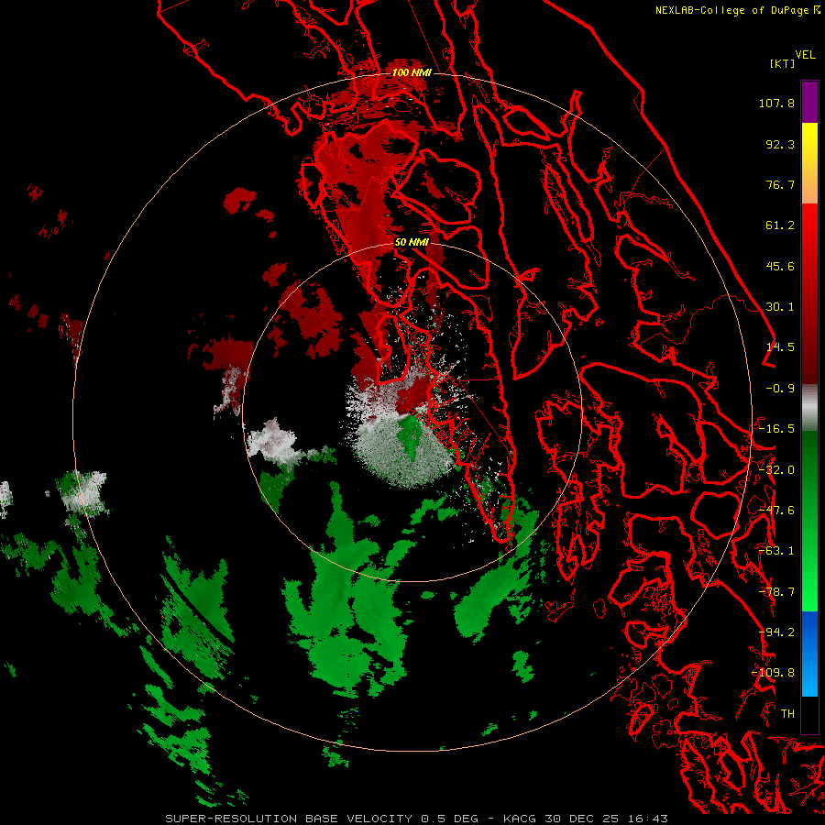Click the -78.7 value on velocity scale
The image size is (825, 825).
(776, 592)
